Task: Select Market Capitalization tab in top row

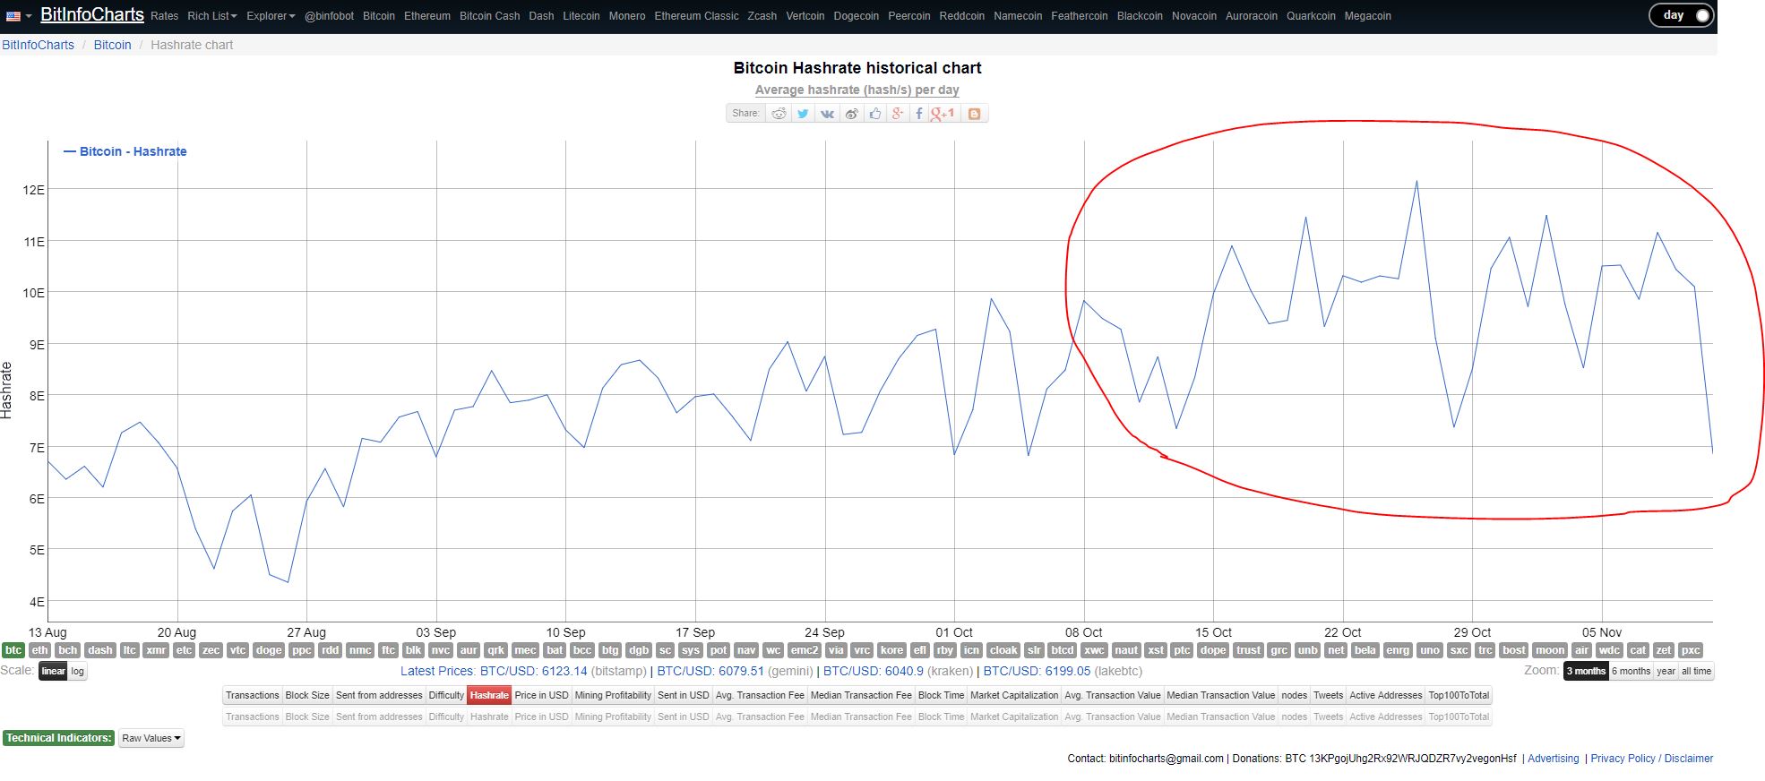Action: 1014,695
